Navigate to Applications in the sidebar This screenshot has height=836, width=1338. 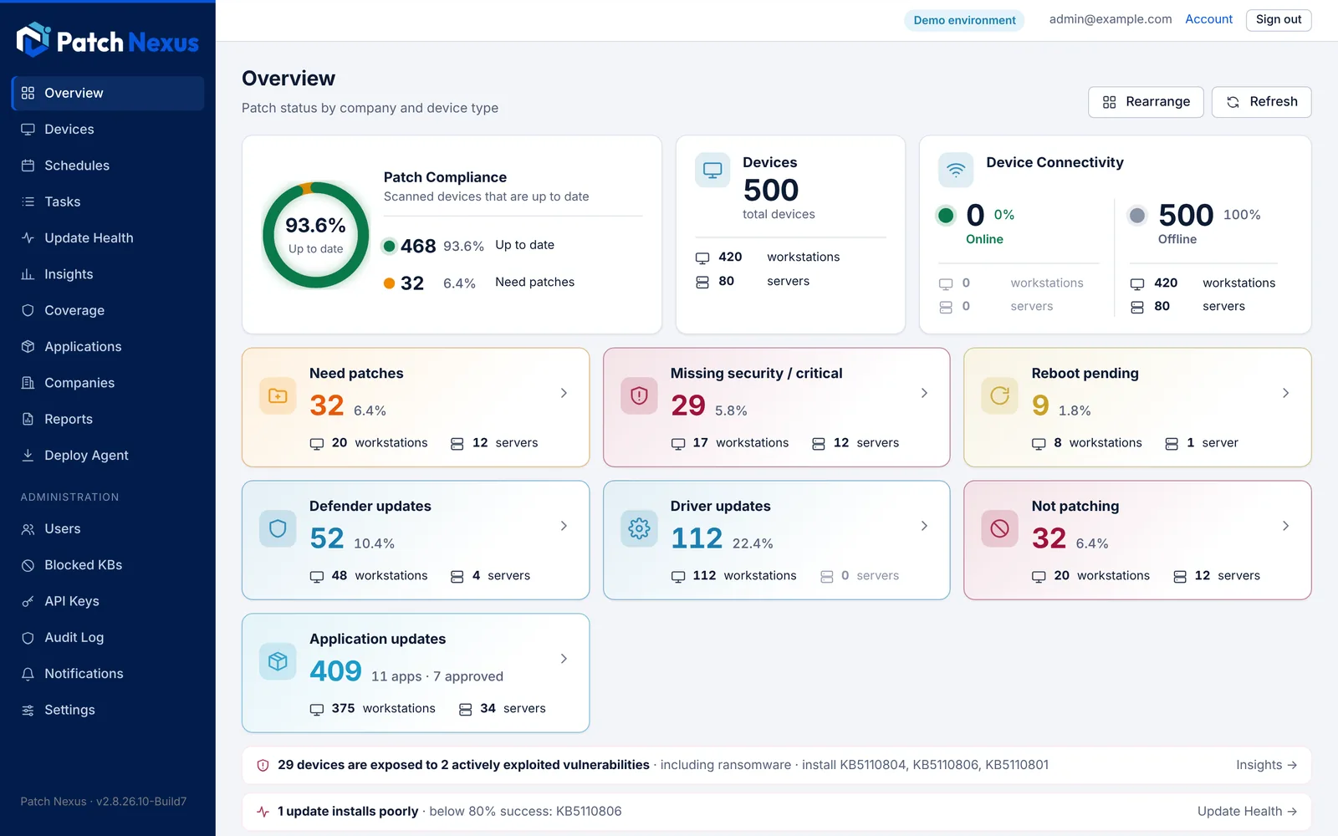point(108,347)
